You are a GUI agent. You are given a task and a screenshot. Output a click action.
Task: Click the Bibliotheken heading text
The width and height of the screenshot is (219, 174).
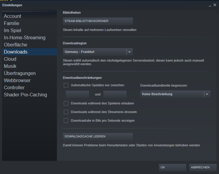(x=72, y=12)
